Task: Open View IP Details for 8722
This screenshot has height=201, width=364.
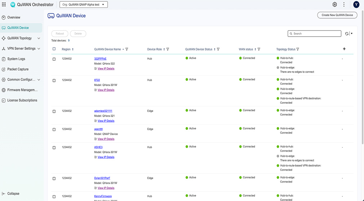Action: tap(106, 90)
